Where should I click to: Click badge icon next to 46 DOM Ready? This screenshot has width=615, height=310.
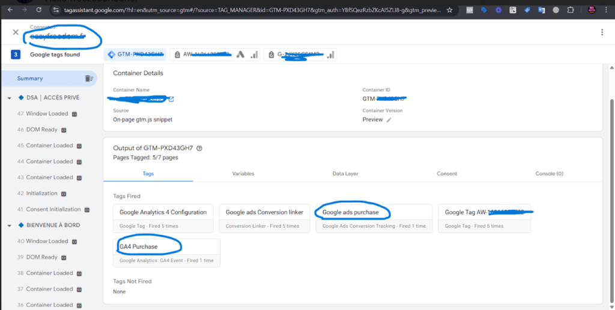point(64,130)
